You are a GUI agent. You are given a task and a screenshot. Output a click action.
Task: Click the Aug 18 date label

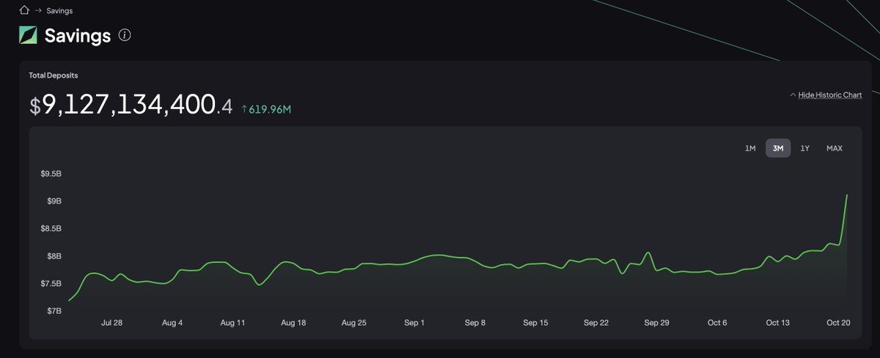pos(293,323)
